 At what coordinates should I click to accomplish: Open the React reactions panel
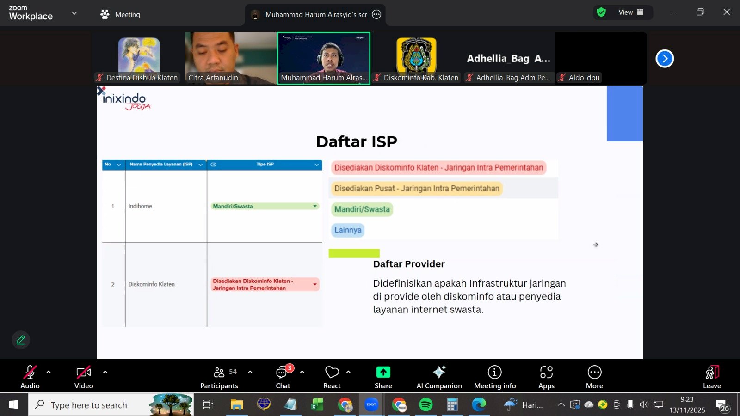tap(332, 376)
